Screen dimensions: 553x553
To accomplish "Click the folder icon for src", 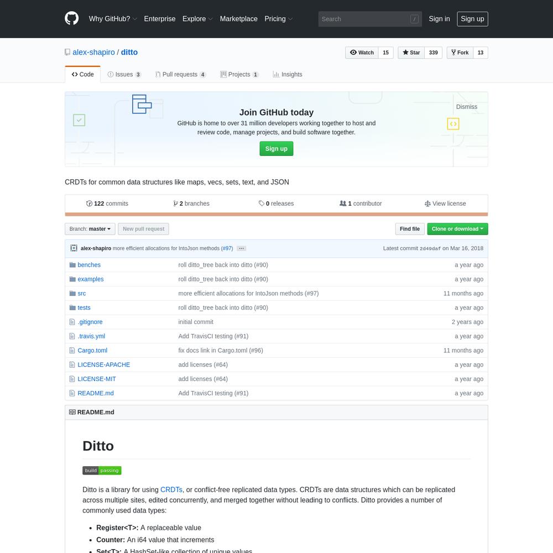I will [x=72, y=294].
